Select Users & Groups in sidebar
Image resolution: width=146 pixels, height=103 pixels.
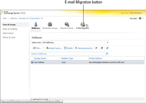[x=16, y=25]
